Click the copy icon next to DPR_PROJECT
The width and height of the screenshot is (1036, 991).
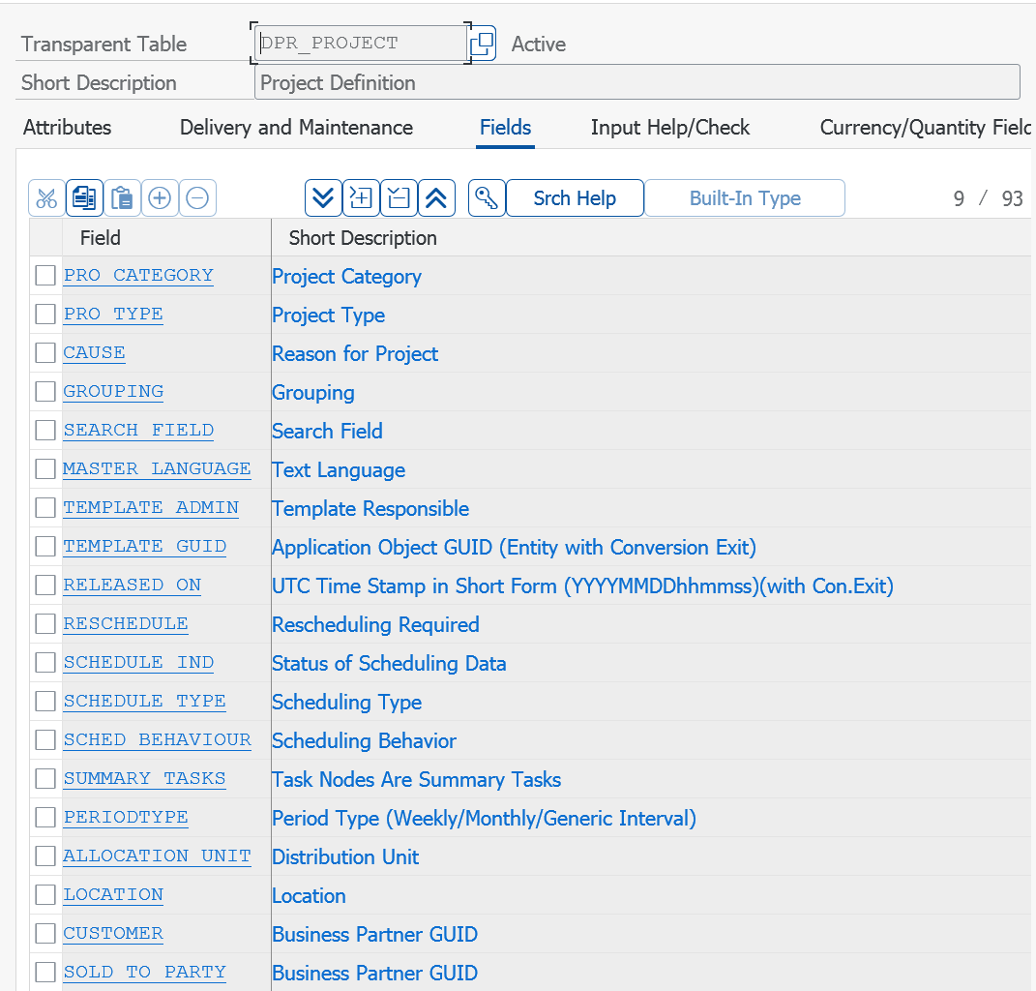pyautogui.click(x=483, y=44)
